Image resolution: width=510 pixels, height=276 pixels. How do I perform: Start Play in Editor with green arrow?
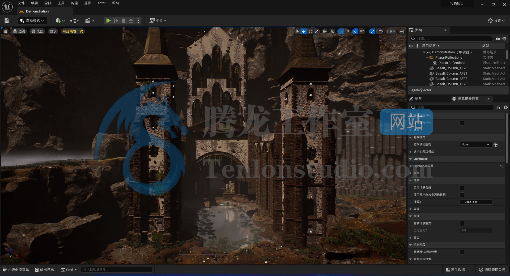click(108, 21)
